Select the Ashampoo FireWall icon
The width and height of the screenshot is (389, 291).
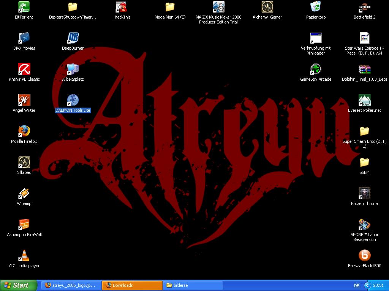pyautogui.click(x=24, y=225)
